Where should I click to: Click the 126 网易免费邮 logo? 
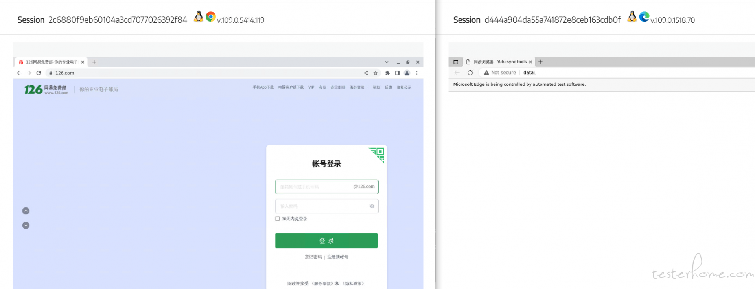click(x=46, y=90)
